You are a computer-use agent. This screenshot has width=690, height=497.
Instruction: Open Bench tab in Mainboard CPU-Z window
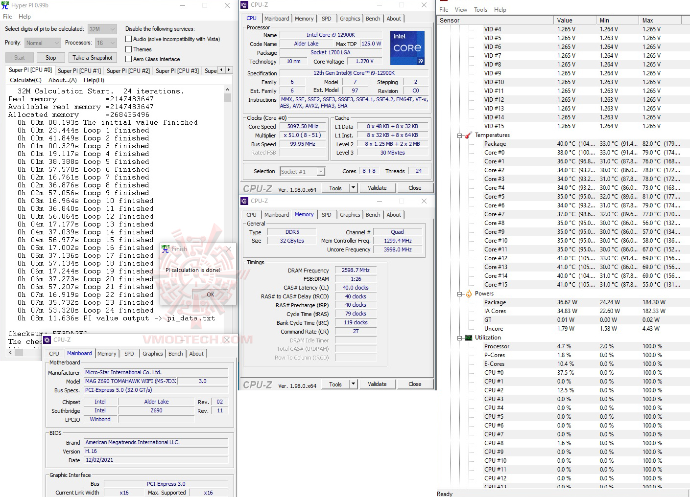coord(176,354)
